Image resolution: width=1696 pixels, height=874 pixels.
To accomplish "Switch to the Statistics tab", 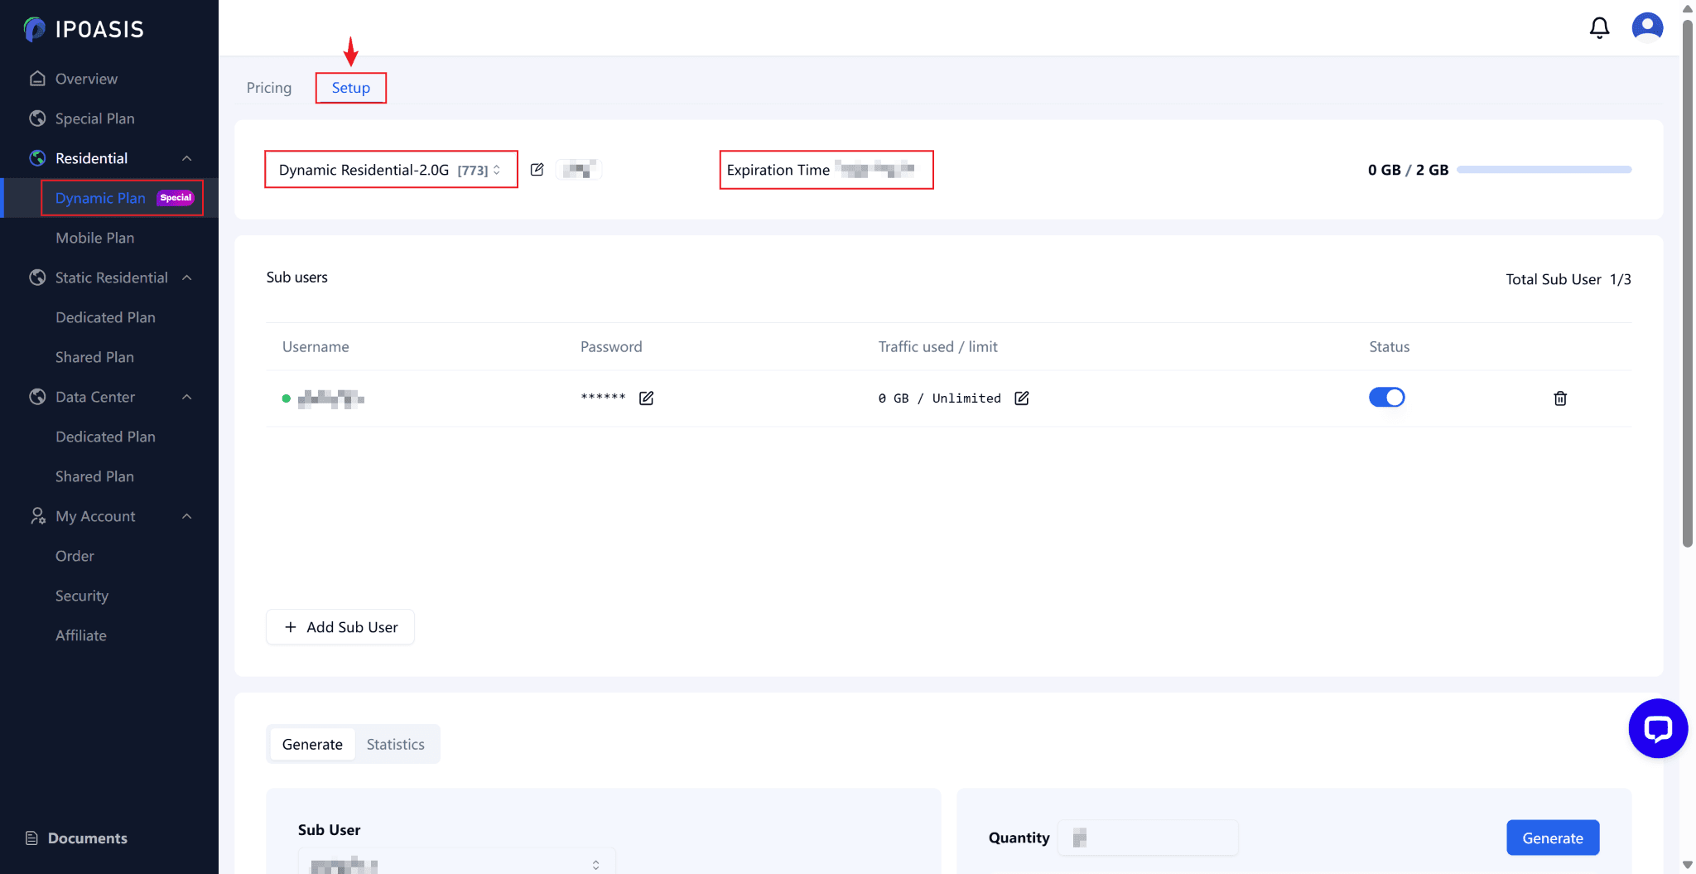I will [395, 744].
